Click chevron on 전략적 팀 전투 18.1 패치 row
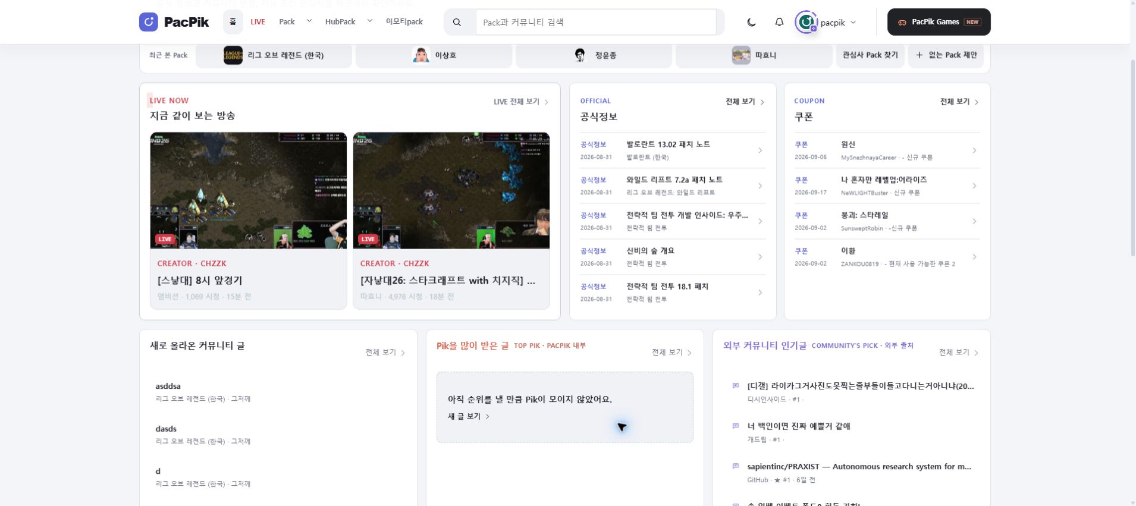Screen dimensions: 1136x506 (760, 293)
